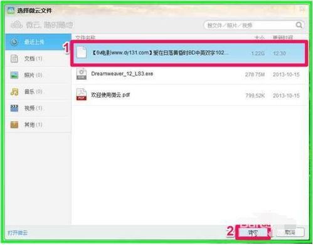Click the 其他 box icon in sidebar
This screenshot has width=313, height=245.
14,124
